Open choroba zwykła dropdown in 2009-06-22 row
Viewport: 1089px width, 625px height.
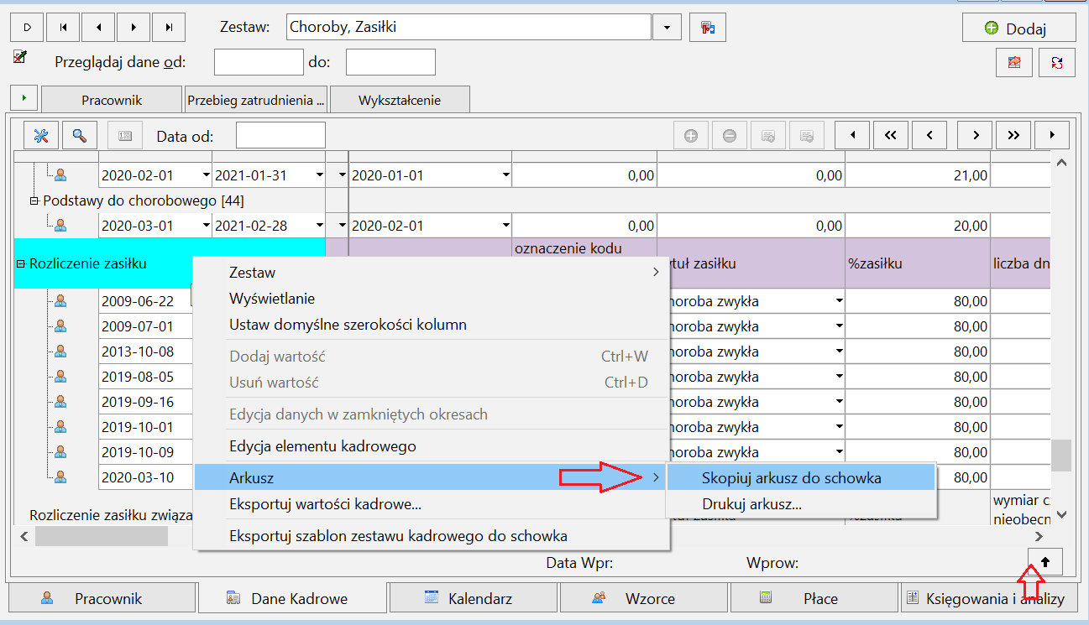[x=839, y=301]
